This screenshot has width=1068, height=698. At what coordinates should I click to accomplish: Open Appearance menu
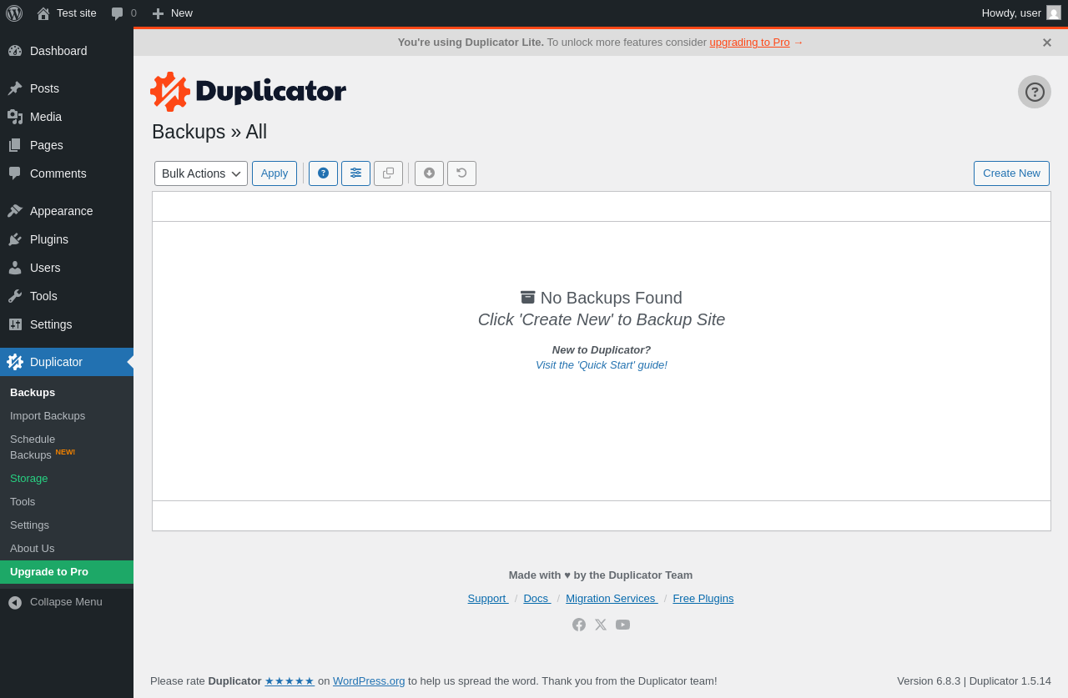67,211
